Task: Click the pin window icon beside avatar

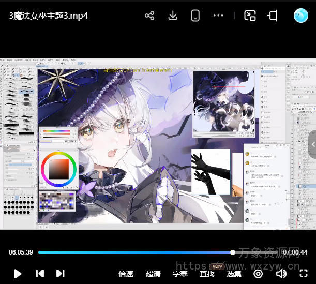Action: (x=273, y=16)
